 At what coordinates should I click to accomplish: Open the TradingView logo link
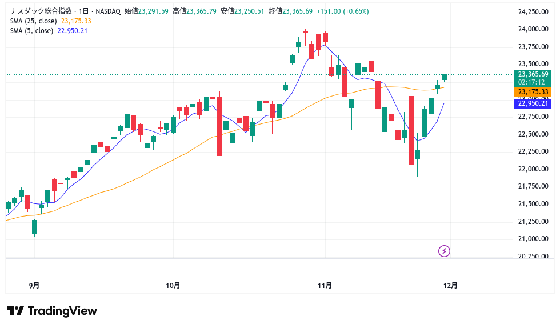(x=52, y=311)
